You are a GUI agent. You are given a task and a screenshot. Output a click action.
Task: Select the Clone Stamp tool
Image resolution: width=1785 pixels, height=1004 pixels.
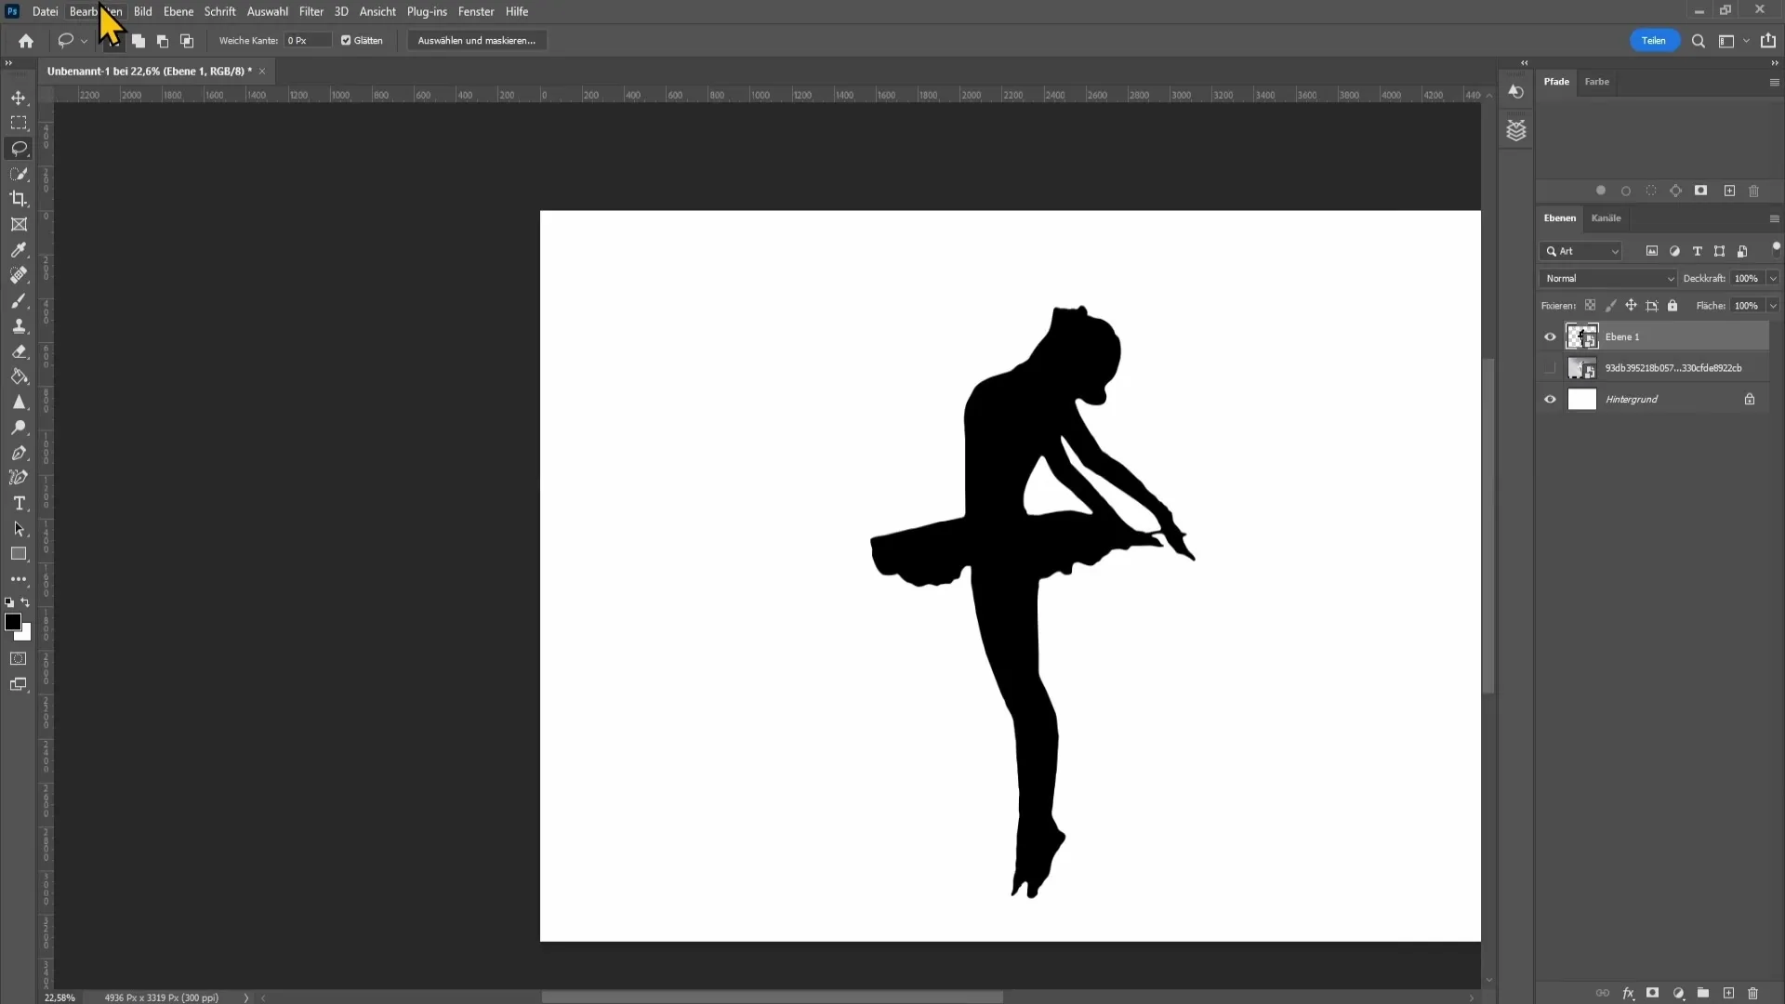pyautogui.click(x=19, y=326)
